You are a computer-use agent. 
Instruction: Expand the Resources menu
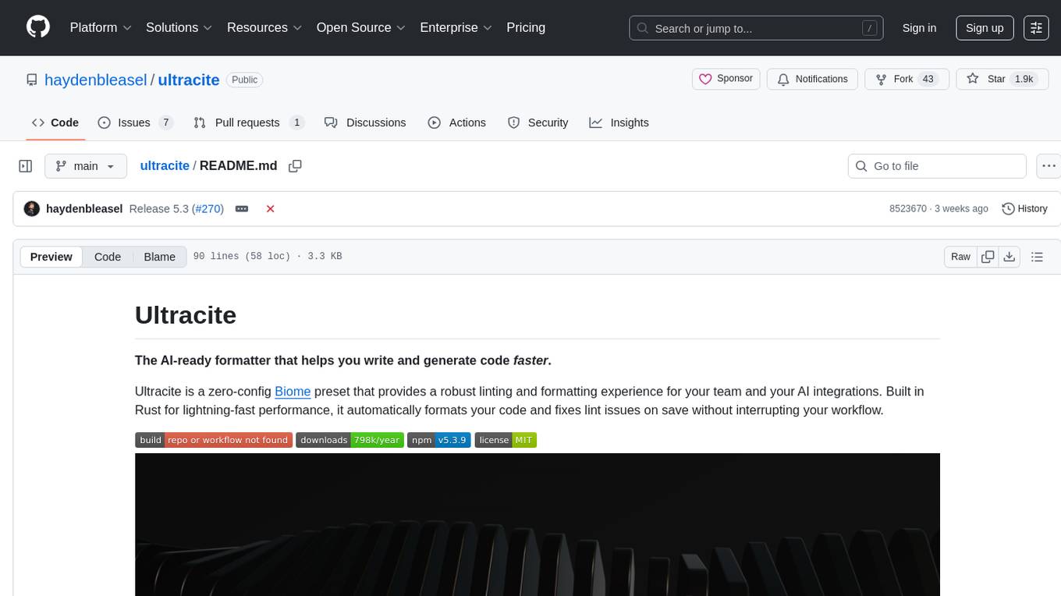pos(264,27)
